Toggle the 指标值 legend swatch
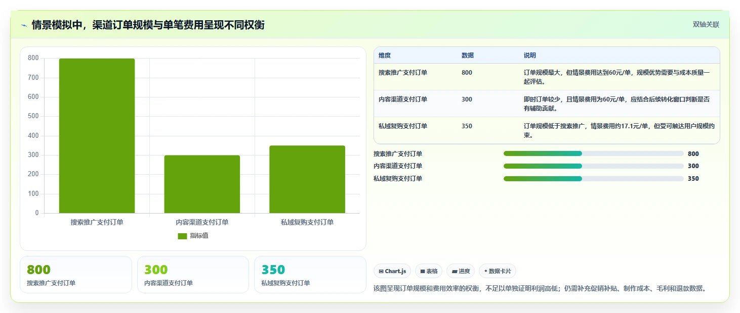 coord(182,236)
